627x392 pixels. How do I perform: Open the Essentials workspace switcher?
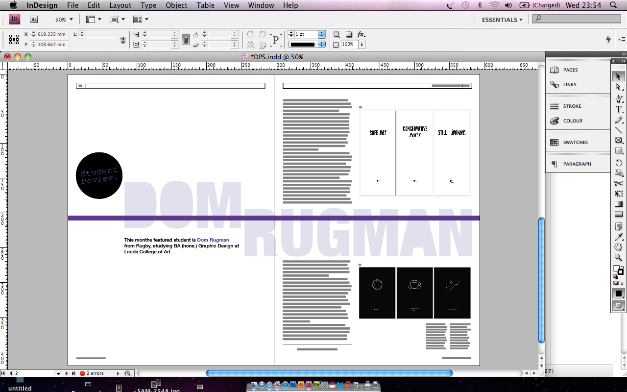click(x=502, y=20)
